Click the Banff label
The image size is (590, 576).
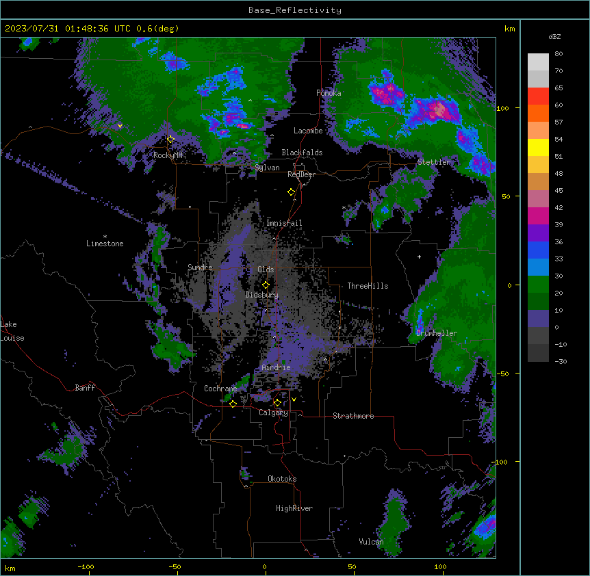(x=85, y=388)
